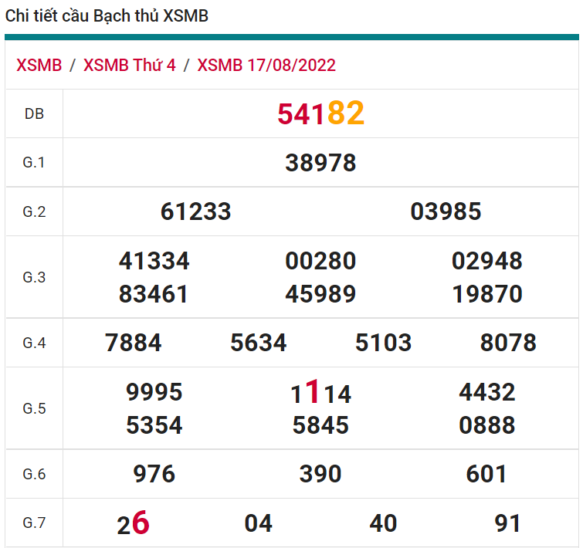
Task: Open the XSMB breadcrumb link
Action: tap(39, 65)
